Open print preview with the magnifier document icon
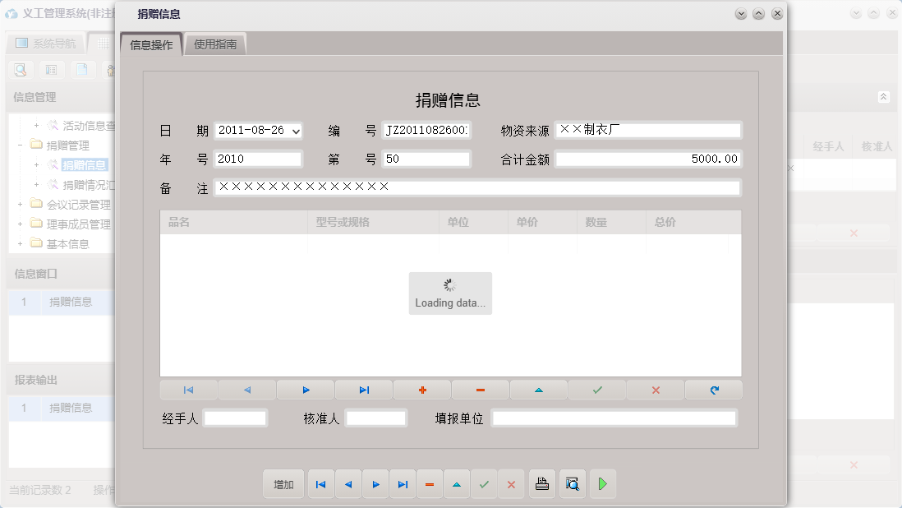902x508 pixels. coord(572,484)
